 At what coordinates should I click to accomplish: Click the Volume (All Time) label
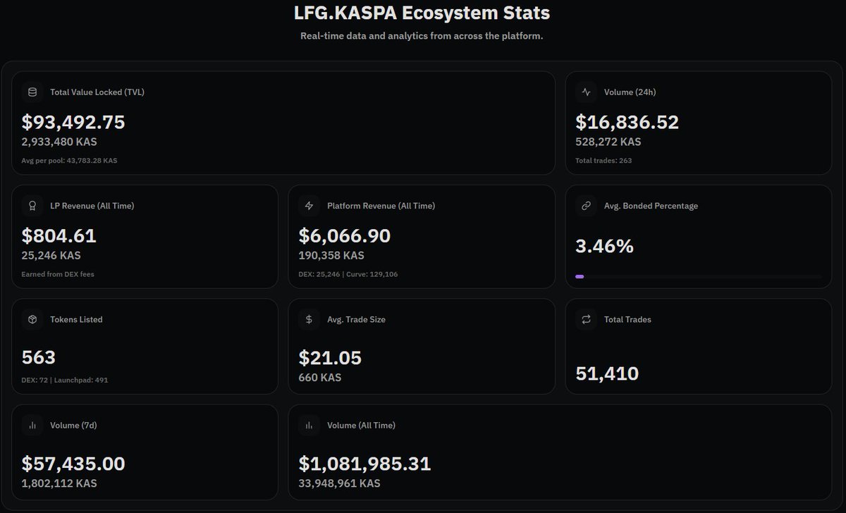(x=361, y=426)
